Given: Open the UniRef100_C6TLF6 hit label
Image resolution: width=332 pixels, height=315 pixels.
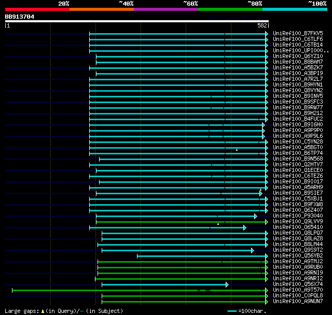Looking at the screenshot, I should coord(298,39).
